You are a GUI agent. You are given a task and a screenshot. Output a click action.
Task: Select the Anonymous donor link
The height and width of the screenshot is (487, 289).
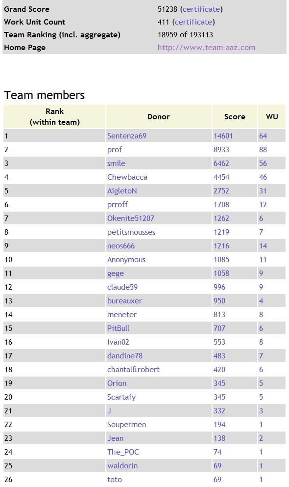126,260
